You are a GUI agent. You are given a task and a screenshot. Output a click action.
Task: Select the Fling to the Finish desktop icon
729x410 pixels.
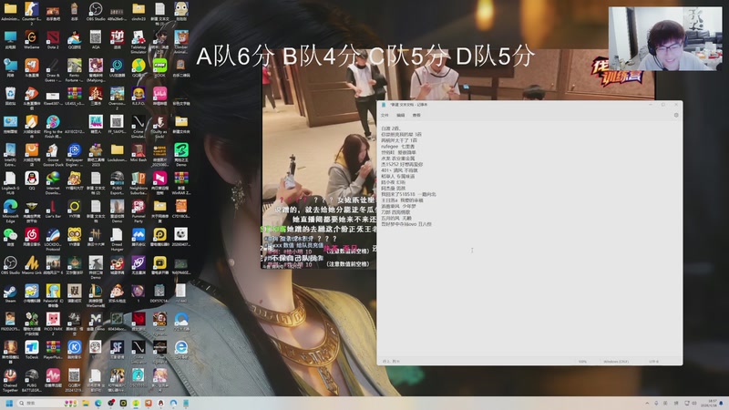tap(53, 127)
